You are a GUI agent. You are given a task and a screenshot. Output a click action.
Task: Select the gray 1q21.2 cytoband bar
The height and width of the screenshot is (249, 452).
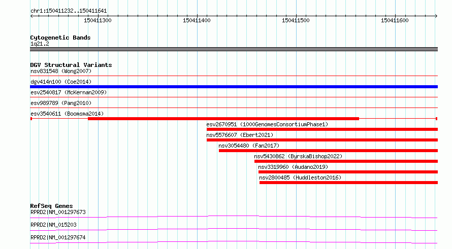pos(234,49)
